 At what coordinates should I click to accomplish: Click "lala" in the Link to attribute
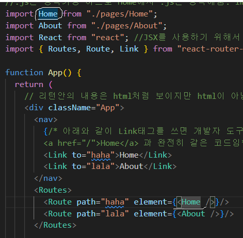click(x=101, y=166)
